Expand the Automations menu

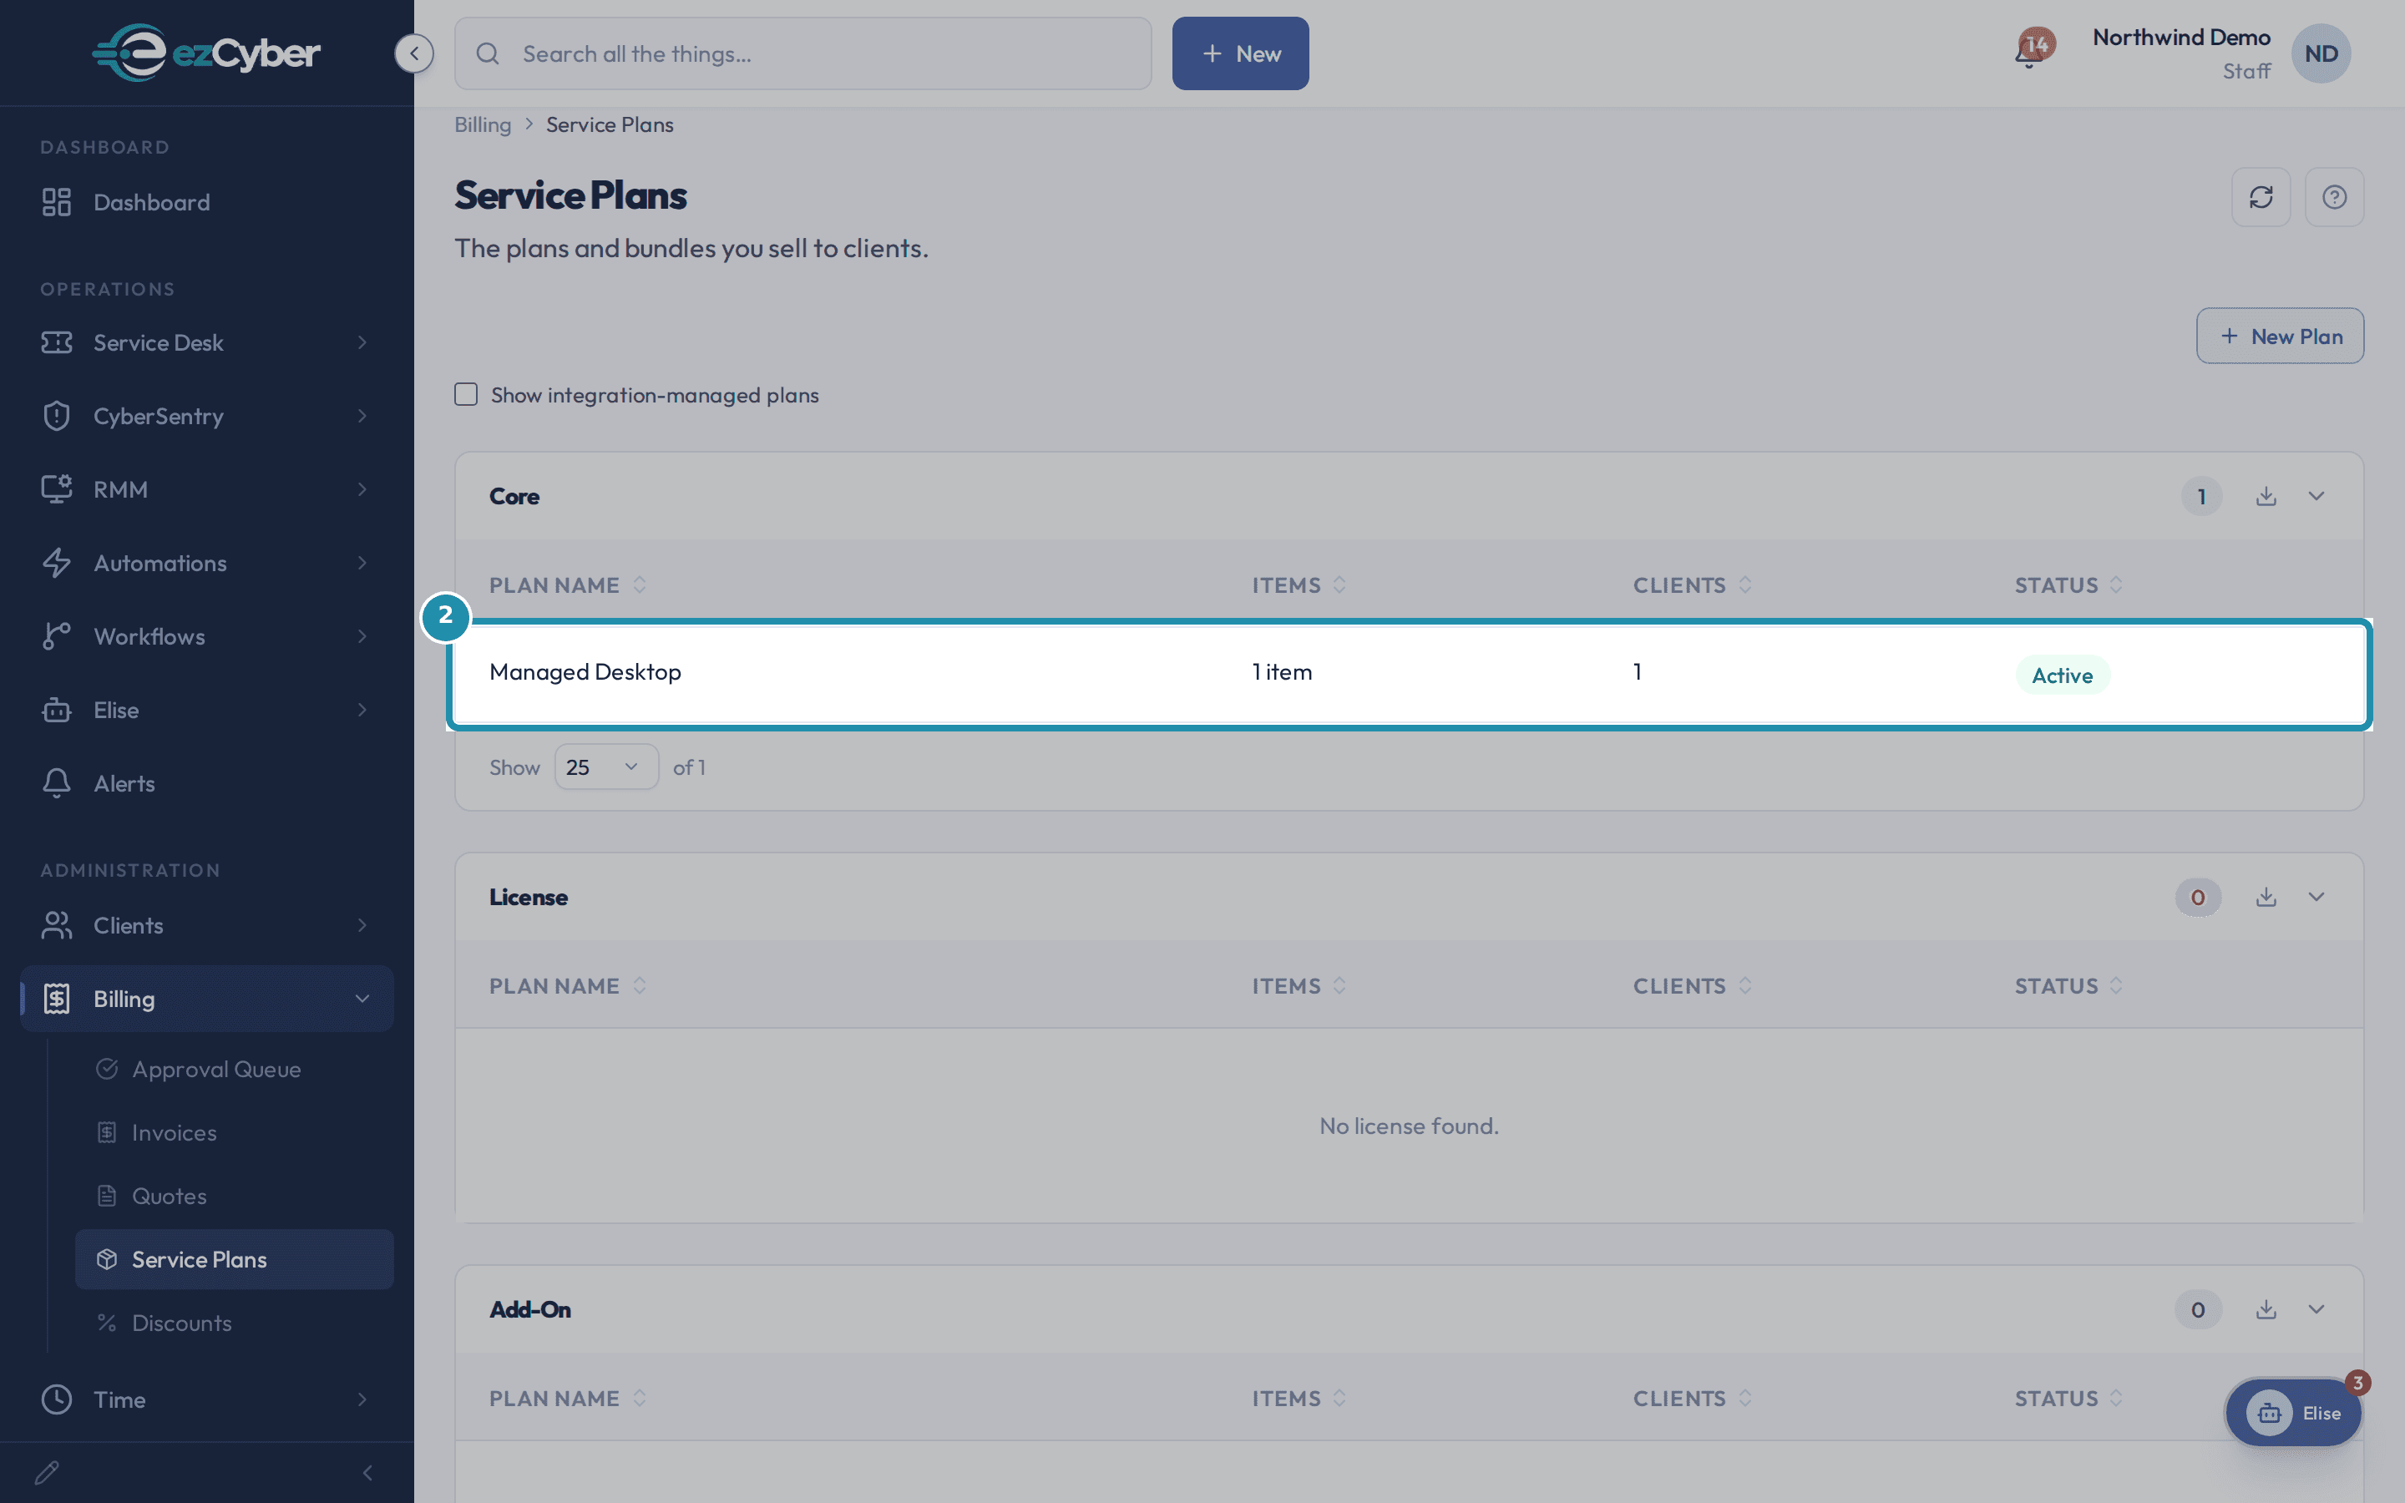tap(207, 563)
